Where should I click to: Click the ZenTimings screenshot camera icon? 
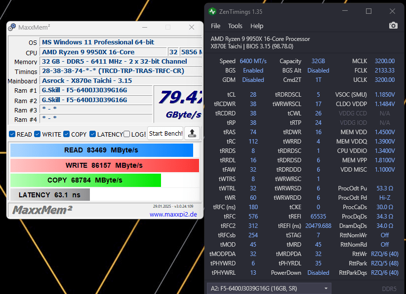tap(393, 26)
